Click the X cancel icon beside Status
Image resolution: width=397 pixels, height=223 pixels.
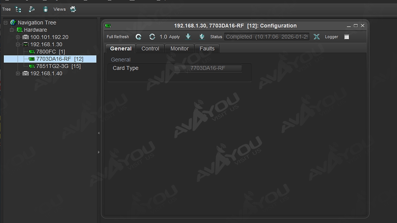(316, 37)
